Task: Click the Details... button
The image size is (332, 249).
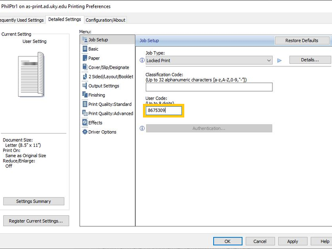Action: coord(310,60)
